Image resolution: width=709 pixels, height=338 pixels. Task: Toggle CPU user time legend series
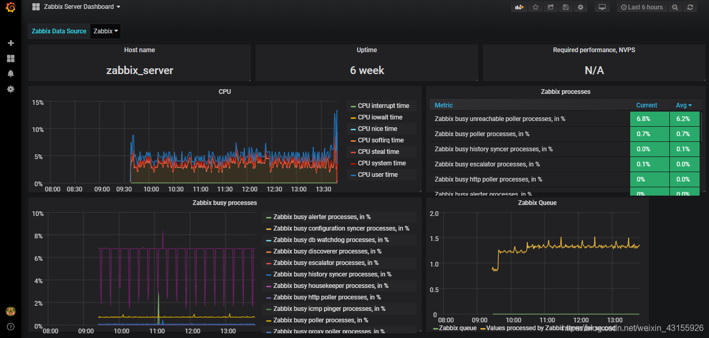pyautogui.click(x=377, y=175)
